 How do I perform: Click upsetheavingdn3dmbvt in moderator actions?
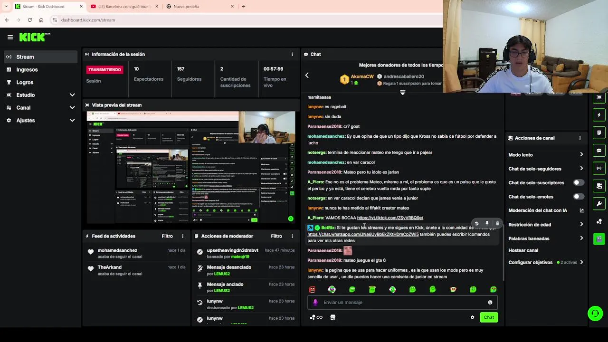(233, 250)
